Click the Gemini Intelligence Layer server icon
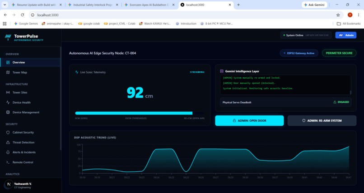This screenshot has height=193, width=364. (222, 71)
